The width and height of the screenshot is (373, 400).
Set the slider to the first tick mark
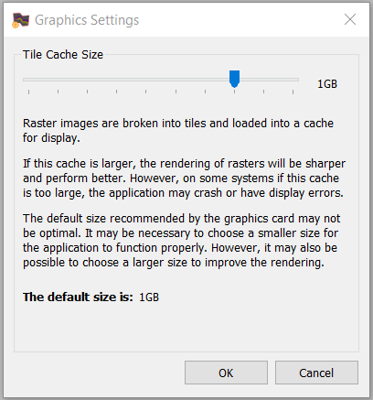click(29, 92)
